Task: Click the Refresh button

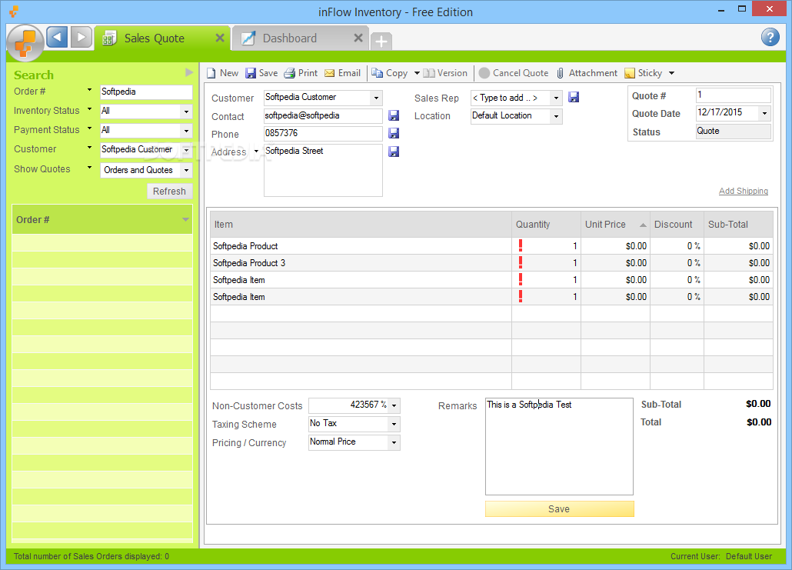Action: pos(170,191)
